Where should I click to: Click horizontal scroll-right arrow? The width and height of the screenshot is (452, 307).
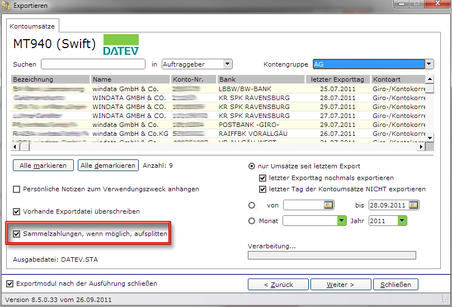tap(421, 147)
